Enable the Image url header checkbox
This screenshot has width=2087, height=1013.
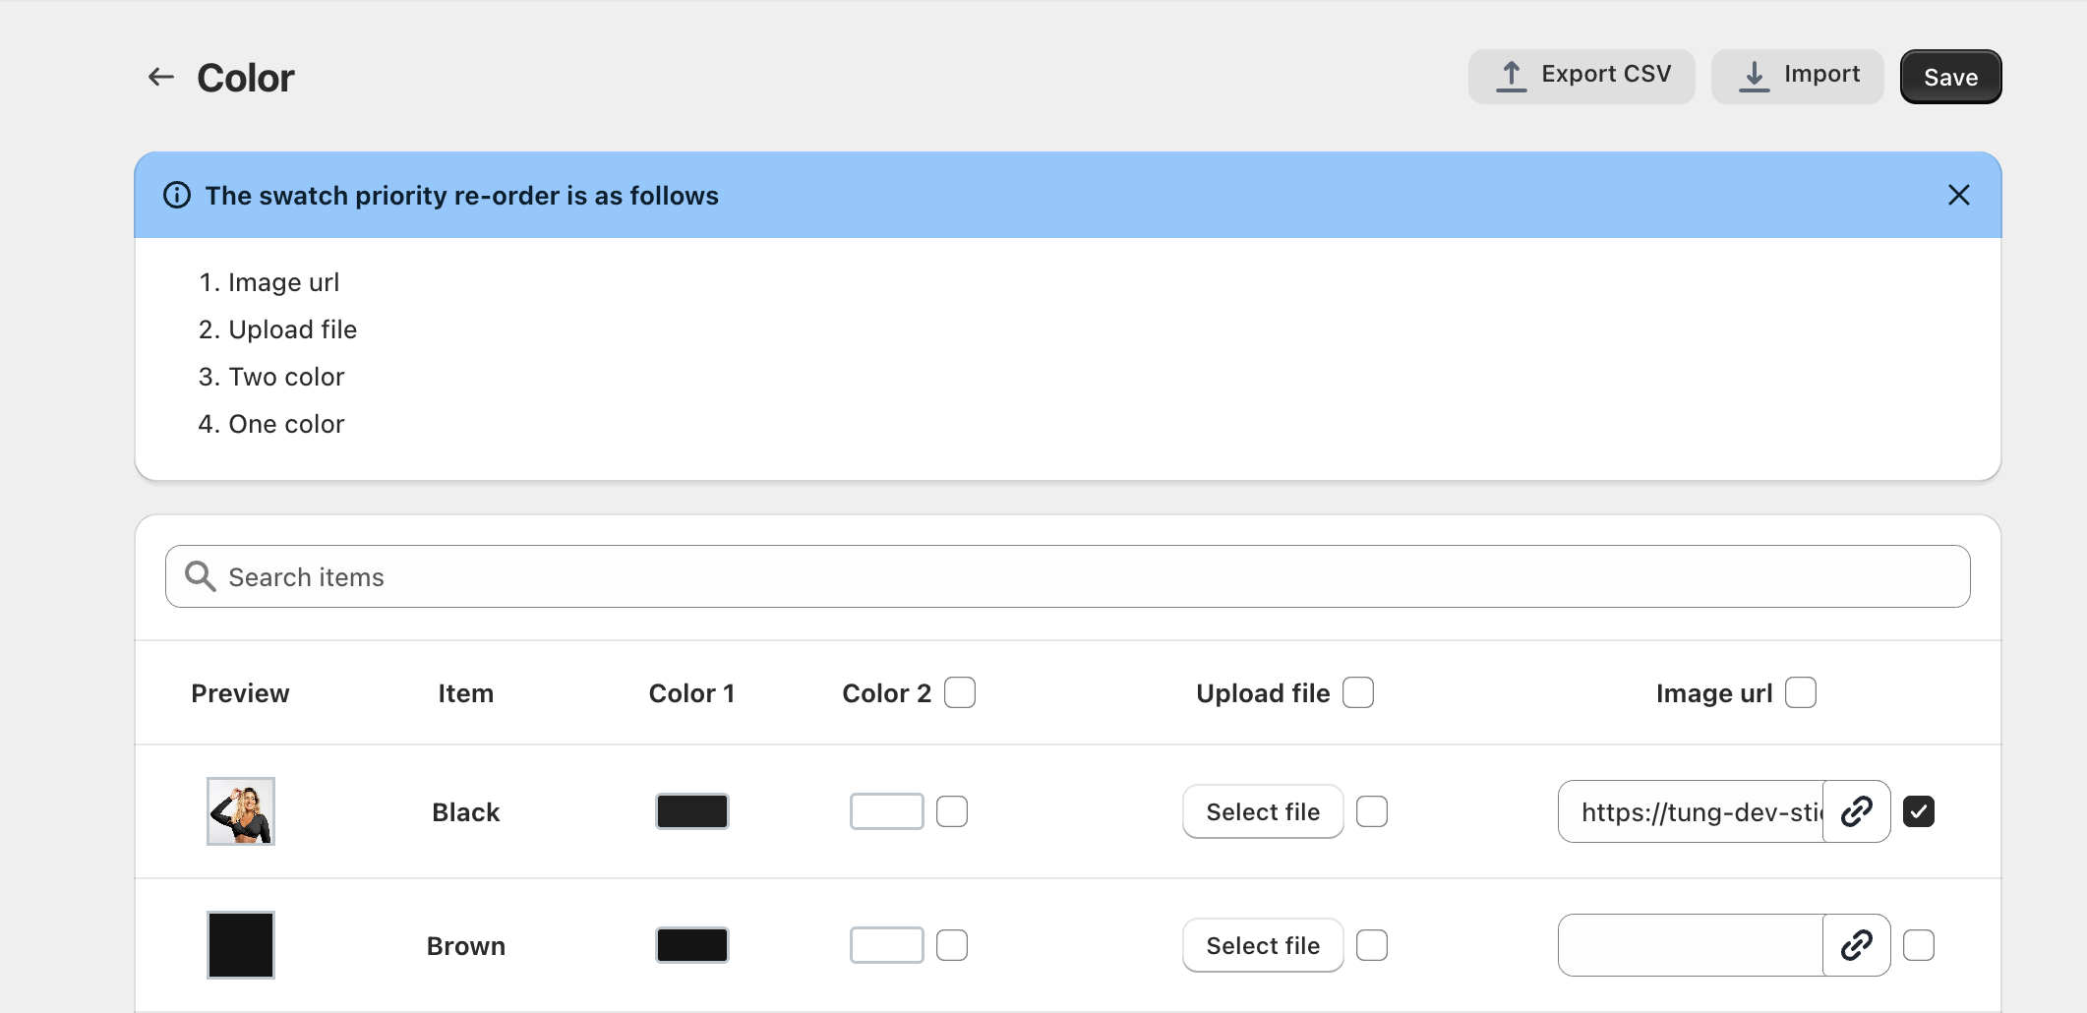click(1801, 692)
